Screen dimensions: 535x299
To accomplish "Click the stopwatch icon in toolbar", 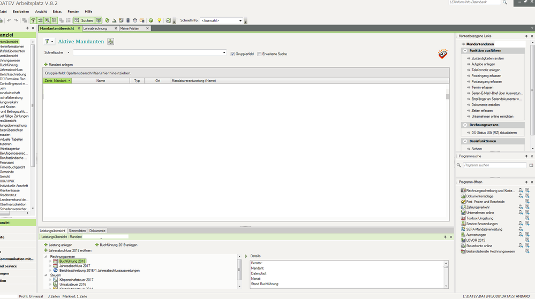I will click(x=135, y=20).
